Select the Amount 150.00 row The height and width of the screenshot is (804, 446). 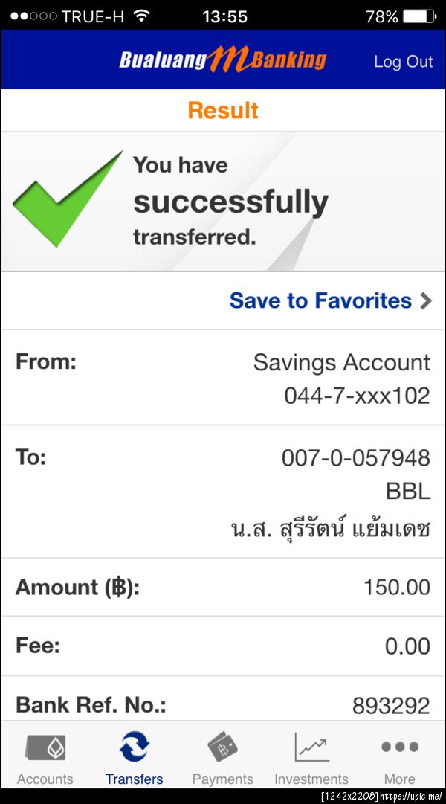tap(223, 587)
